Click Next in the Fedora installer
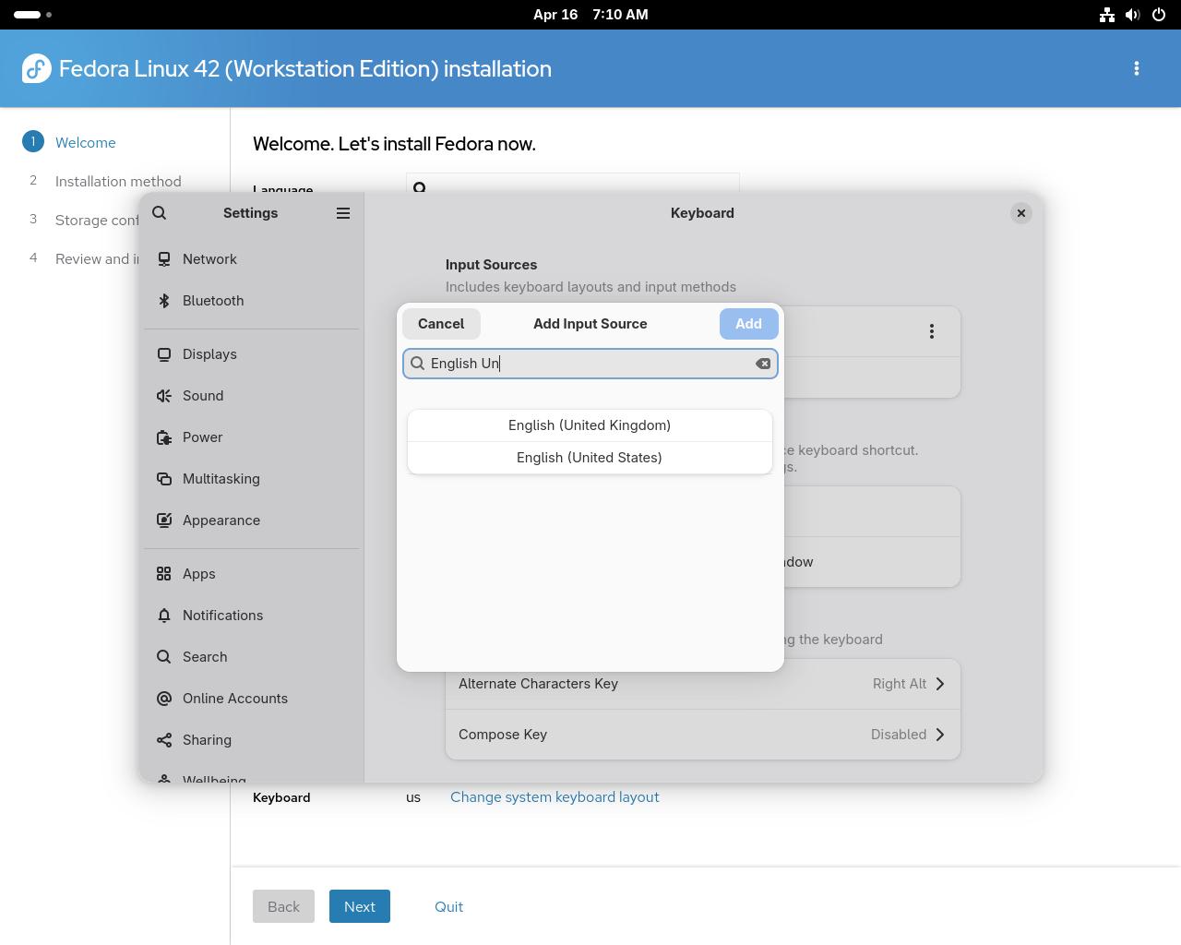Image resolution: width=1181 pixels, height=945 pixels. click(x=360, y=906)
